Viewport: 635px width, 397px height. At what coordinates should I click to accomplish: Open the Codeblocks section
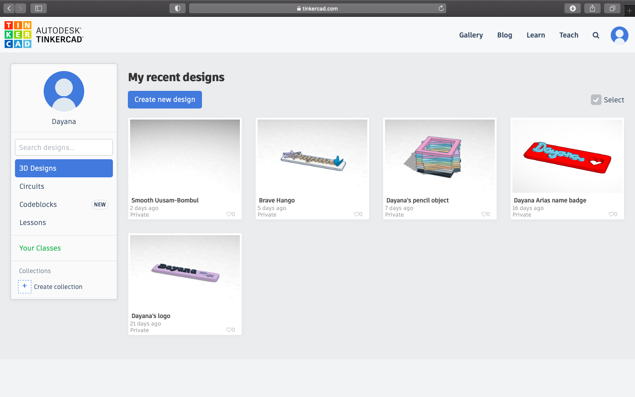(38, 204)
